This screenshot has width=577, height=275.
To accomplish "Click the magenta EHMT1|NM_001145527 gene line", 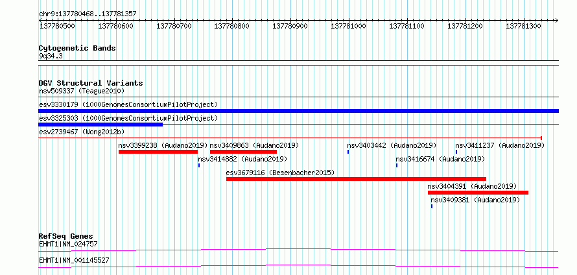I will click(x=298, y=266).
